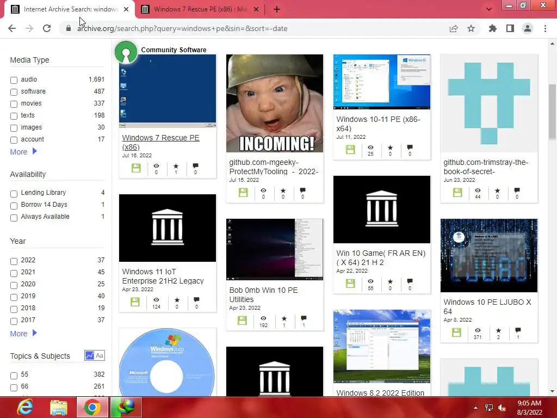Switch Topics & Subjects to chart sort icon
This screenshot has height=418, width=557.
(x=90, y=355)
